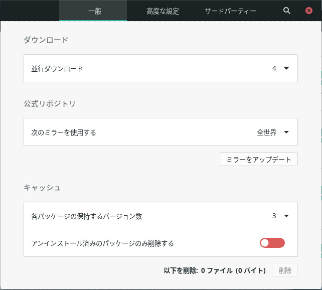Open the mirror region dropdown arrow

286,132
